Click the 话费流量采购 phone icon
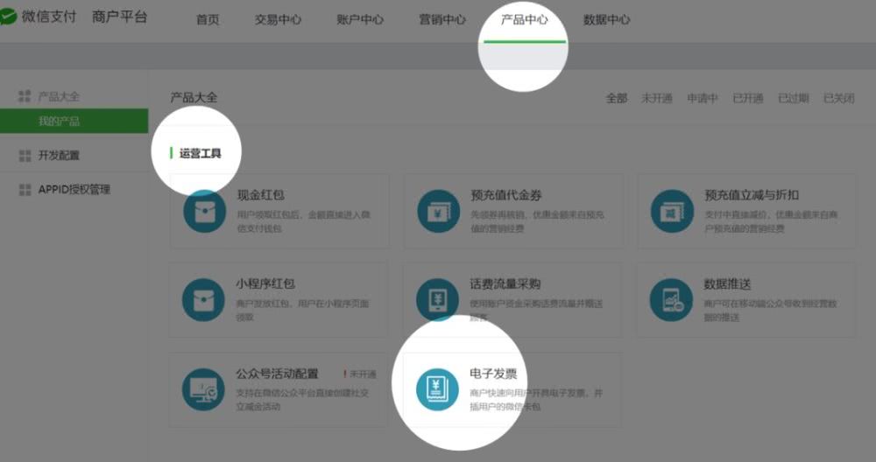The width and height of the screenshot is (876, 462). pos(438,300)
